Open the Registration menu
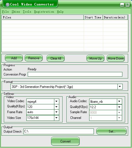The width and height of the screenshot is (132, 148). (x=44, y=12)
